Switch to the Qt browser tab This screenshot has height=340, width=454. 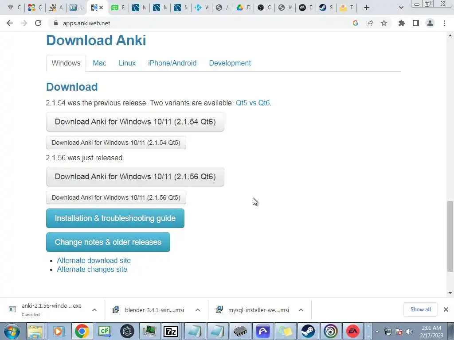click(118, 8)
